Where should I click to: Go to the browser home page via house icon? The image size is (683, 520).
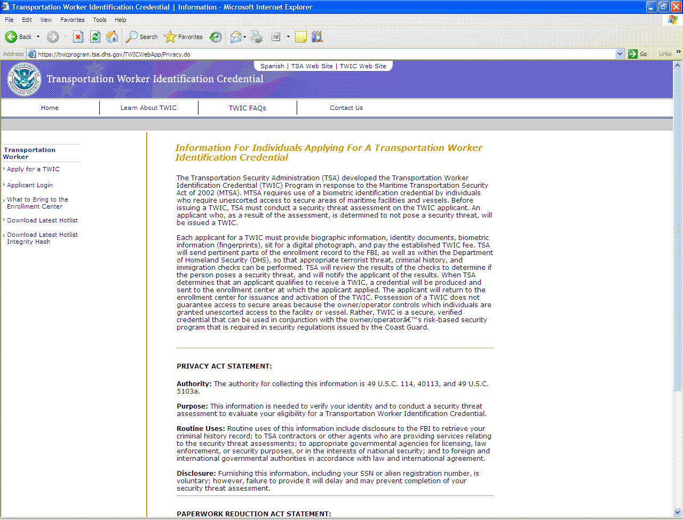pyautogui.click(x=112, y=37)
